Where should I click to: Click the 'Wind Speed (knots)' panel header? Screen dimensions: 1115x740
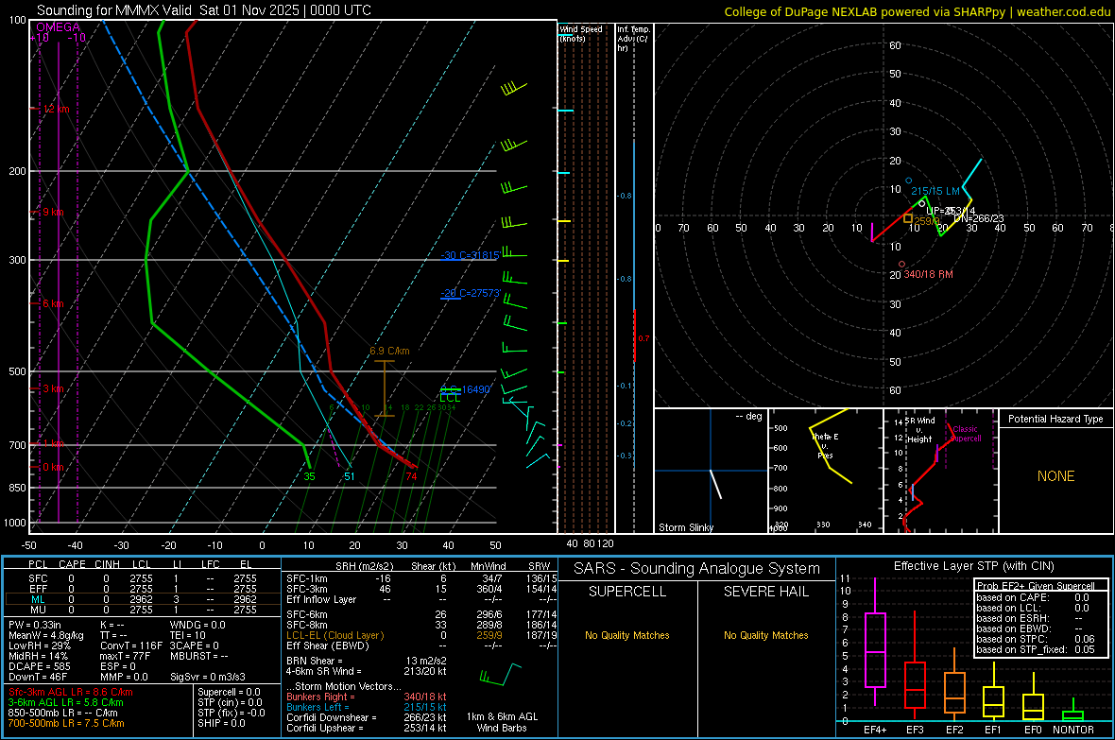[580, 33]
